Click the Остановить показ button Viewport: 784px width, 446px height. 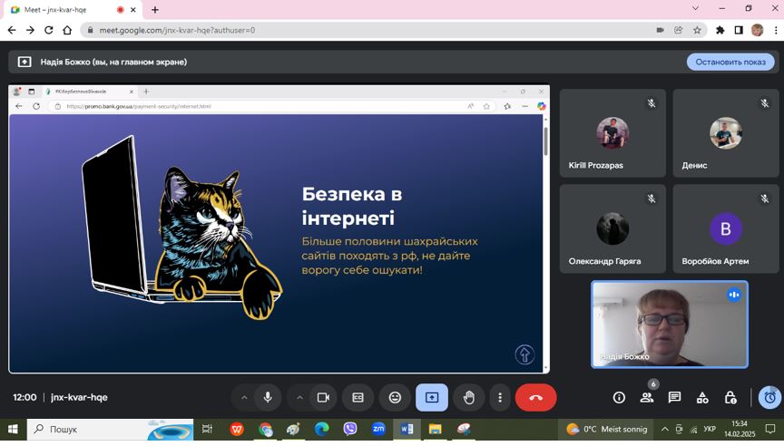click(730, 62)
